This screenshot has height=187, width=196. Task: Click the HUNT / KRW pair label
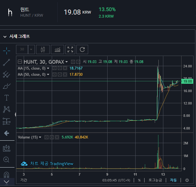[x=32, y=15]
